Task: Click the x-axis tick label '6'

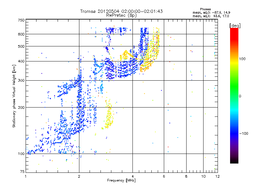Action: (x=164, y=176)
